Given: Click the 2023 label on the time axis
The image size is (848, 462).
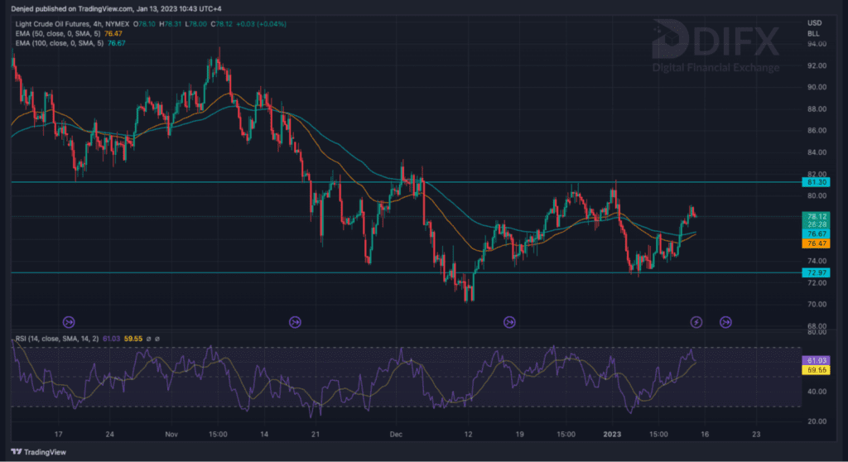Looking at the screenshot, I should tap(611, 433).
